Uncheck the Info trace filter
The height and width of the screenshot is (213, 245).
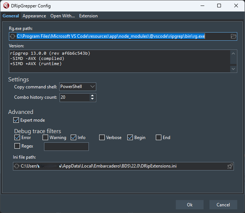coord(73,138)
